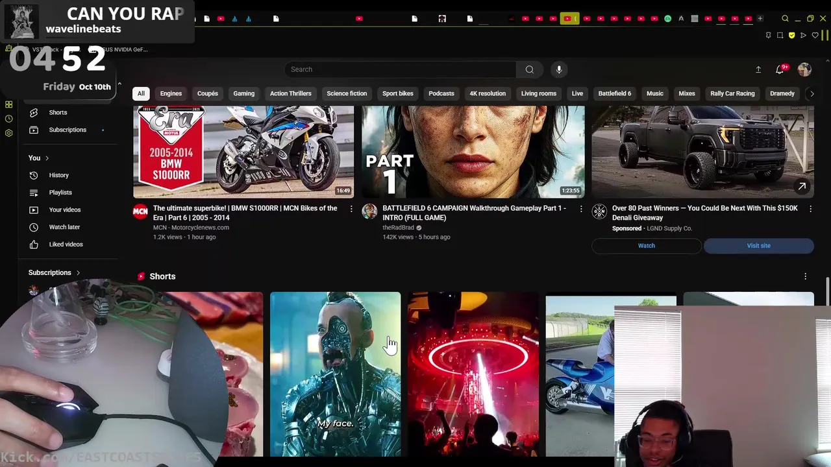Open Battlefield 6 Campaign Walkthrough title
Image resolution: width=831 pixels, height=467 pixels.
click(475, 213)
